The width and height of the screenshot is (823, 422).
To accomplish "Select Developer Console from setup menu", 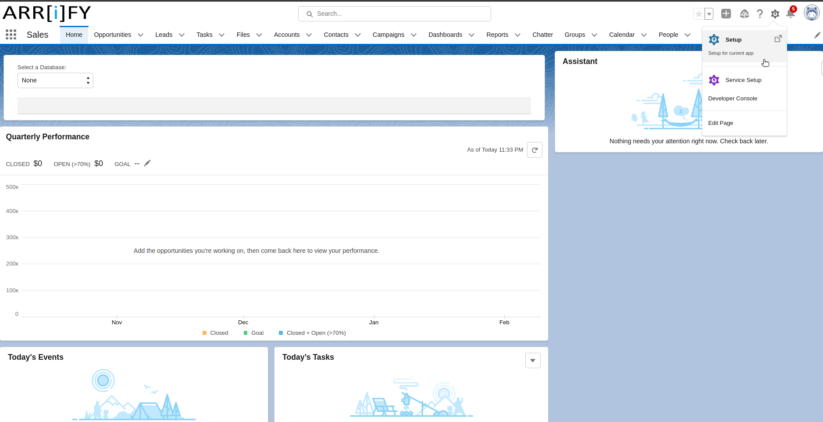I will tap(732, 98).
